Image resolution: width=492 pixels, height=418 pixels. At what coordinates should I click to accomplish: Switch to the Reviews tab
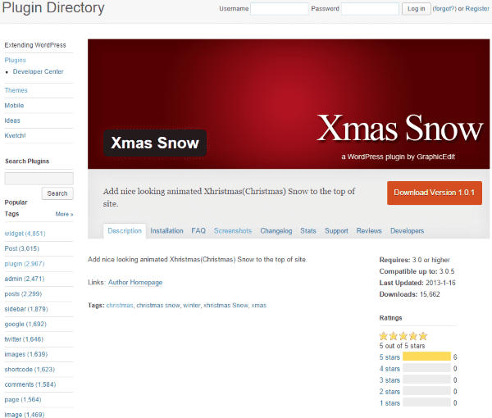(x=369, y=231)
